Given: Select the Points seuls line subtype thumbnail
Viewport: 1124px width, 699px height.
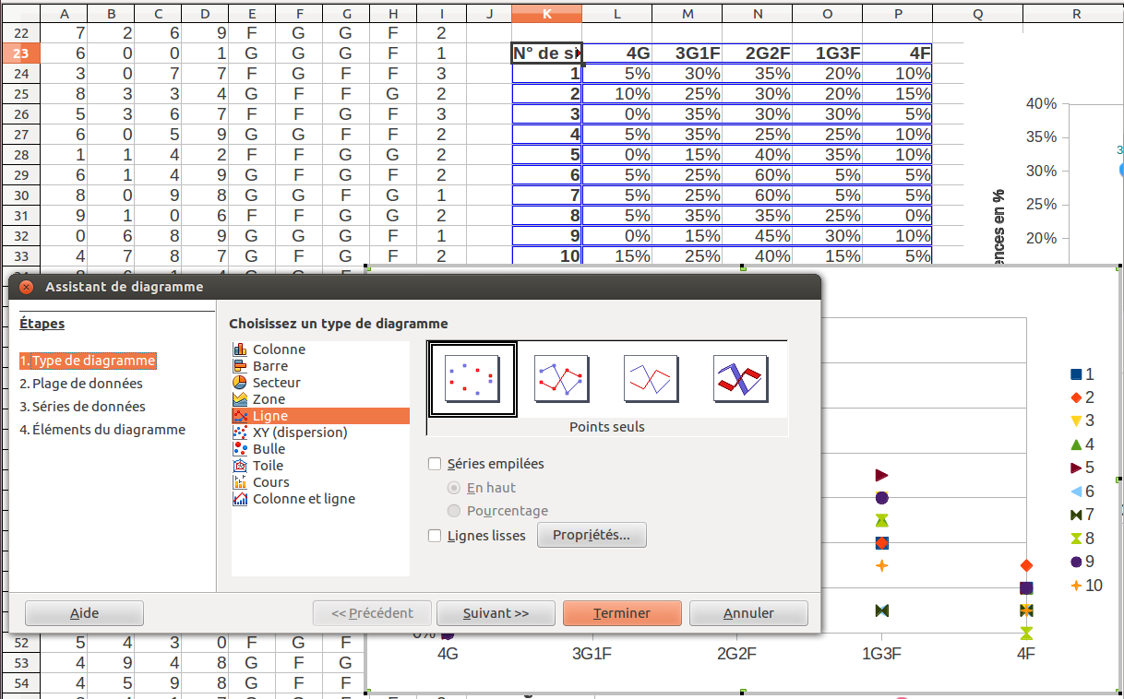Looking at the screenshot, I should (x=472, y=379).
